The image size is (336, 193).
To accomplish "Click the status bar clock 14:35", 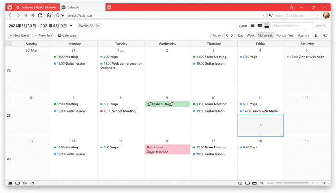I will (325, 183).
